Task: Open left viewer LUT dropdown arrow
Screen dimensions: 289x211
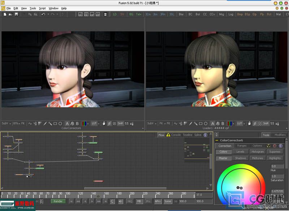Action: 99,124
